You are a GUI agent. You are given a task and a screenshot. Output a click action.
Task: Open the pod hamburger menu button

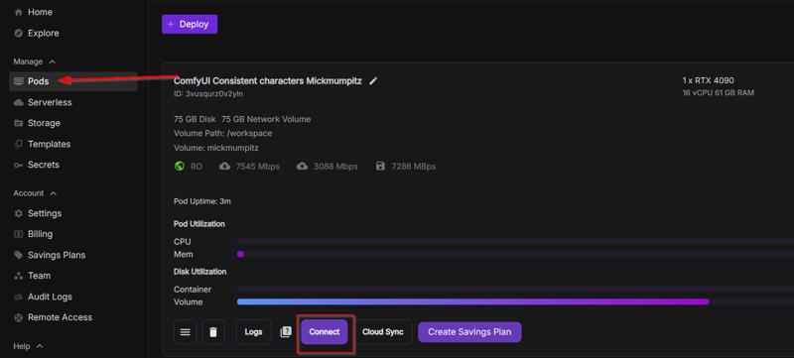coord(186,332)
